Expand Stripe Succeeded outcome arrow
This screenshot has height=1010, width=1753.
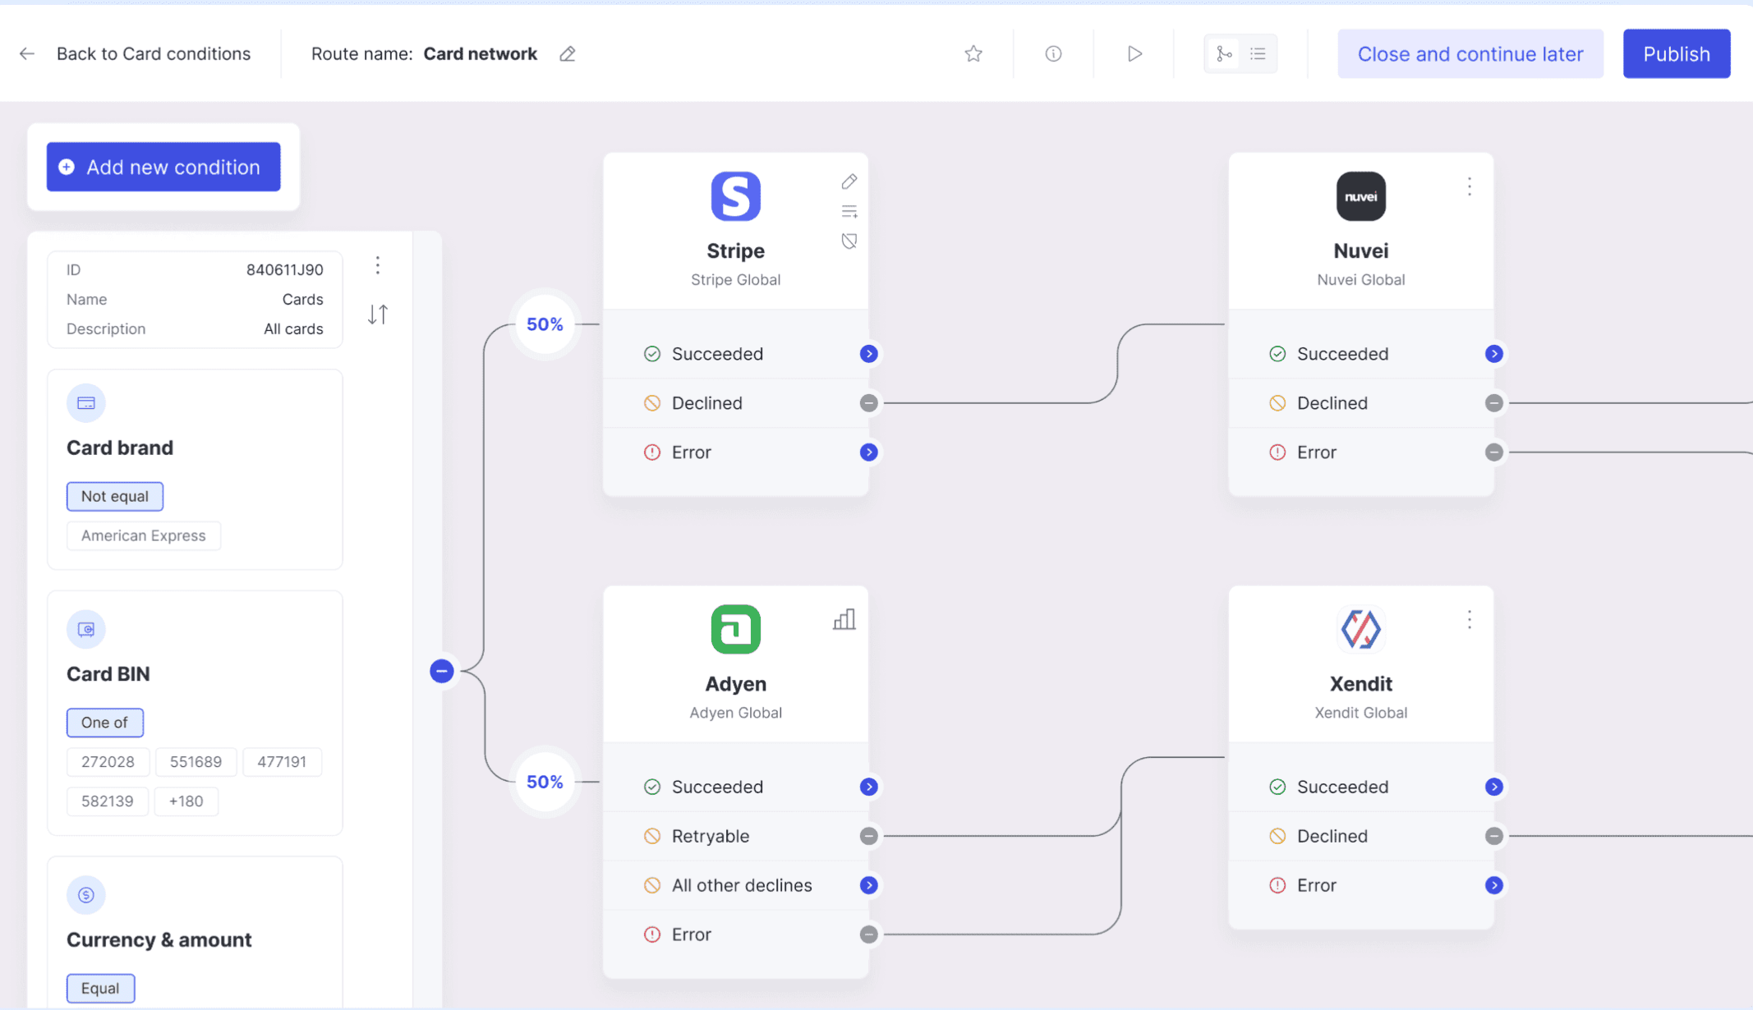(869, 354)
